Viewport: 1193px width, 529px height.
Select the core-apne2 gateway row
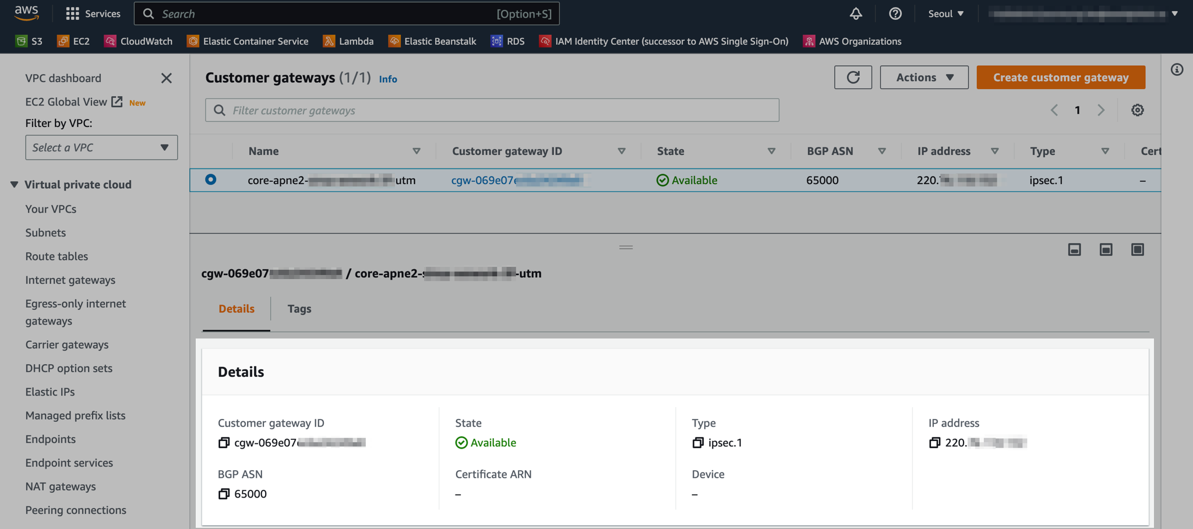click(x=210, y=180)
